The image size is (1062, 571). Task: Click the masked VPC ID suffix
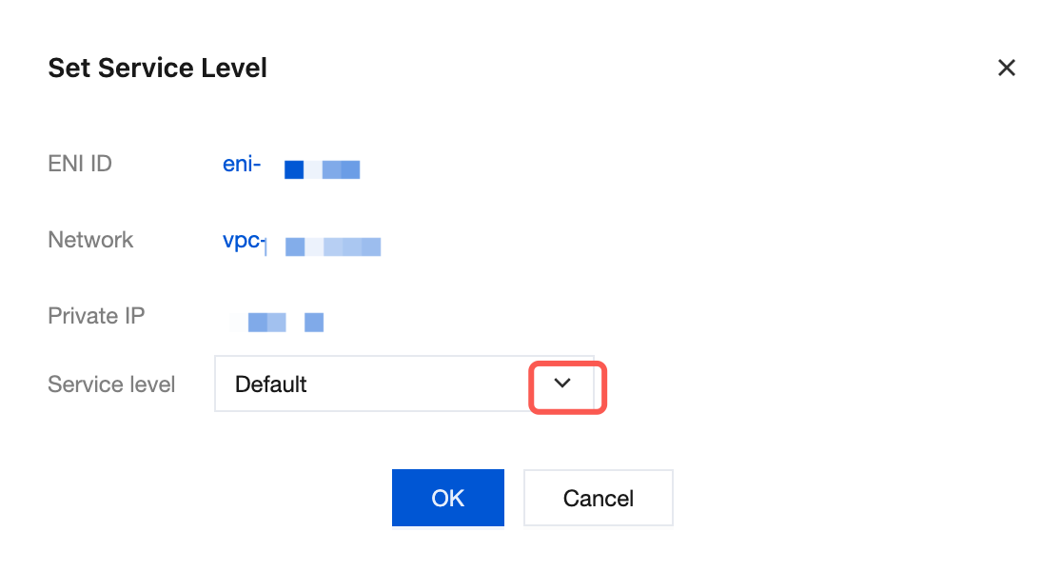coord(333,246)
